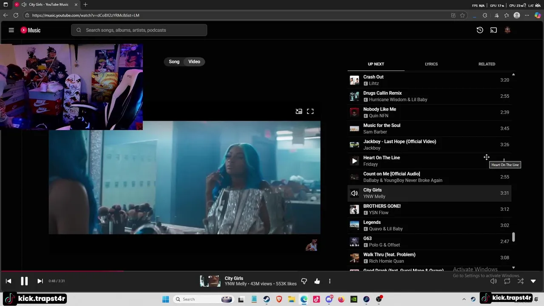The height and width of the screenshot is (306, 544).
Task: Click the search songs, albums, artists field
Action: tap(139, 30)
